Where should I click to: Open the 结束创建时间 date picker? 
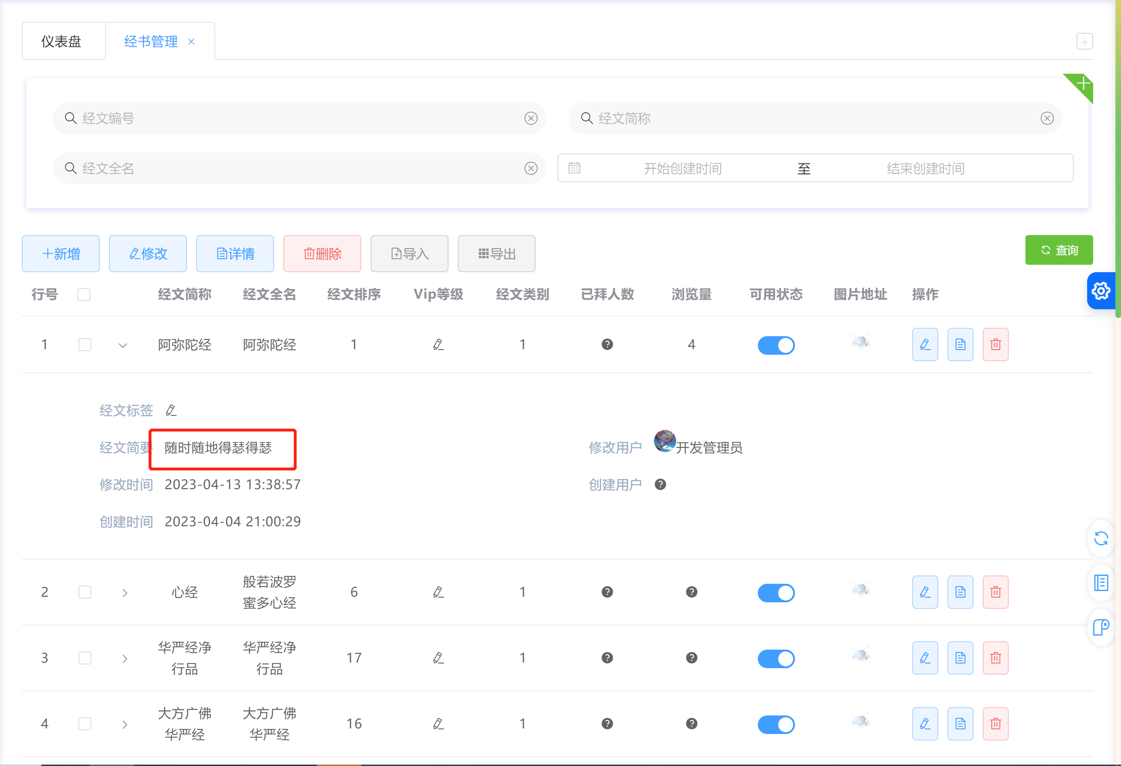[x=926, y=168]
